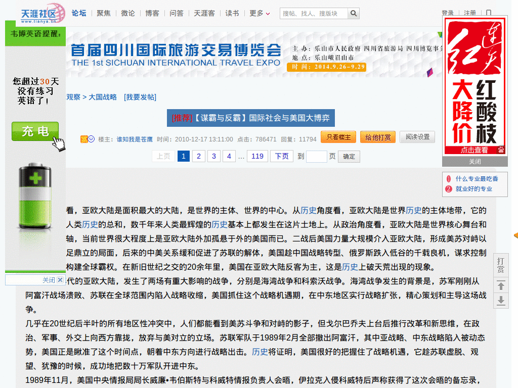Click the page number input field
Screen dimensions: 518x388
point(317,157)
